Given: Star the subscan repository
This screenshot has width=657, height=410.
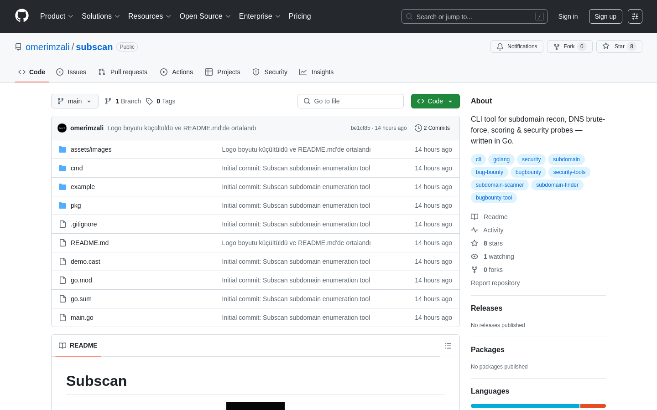Looking at the screenshot, I should tap(619, 46).
